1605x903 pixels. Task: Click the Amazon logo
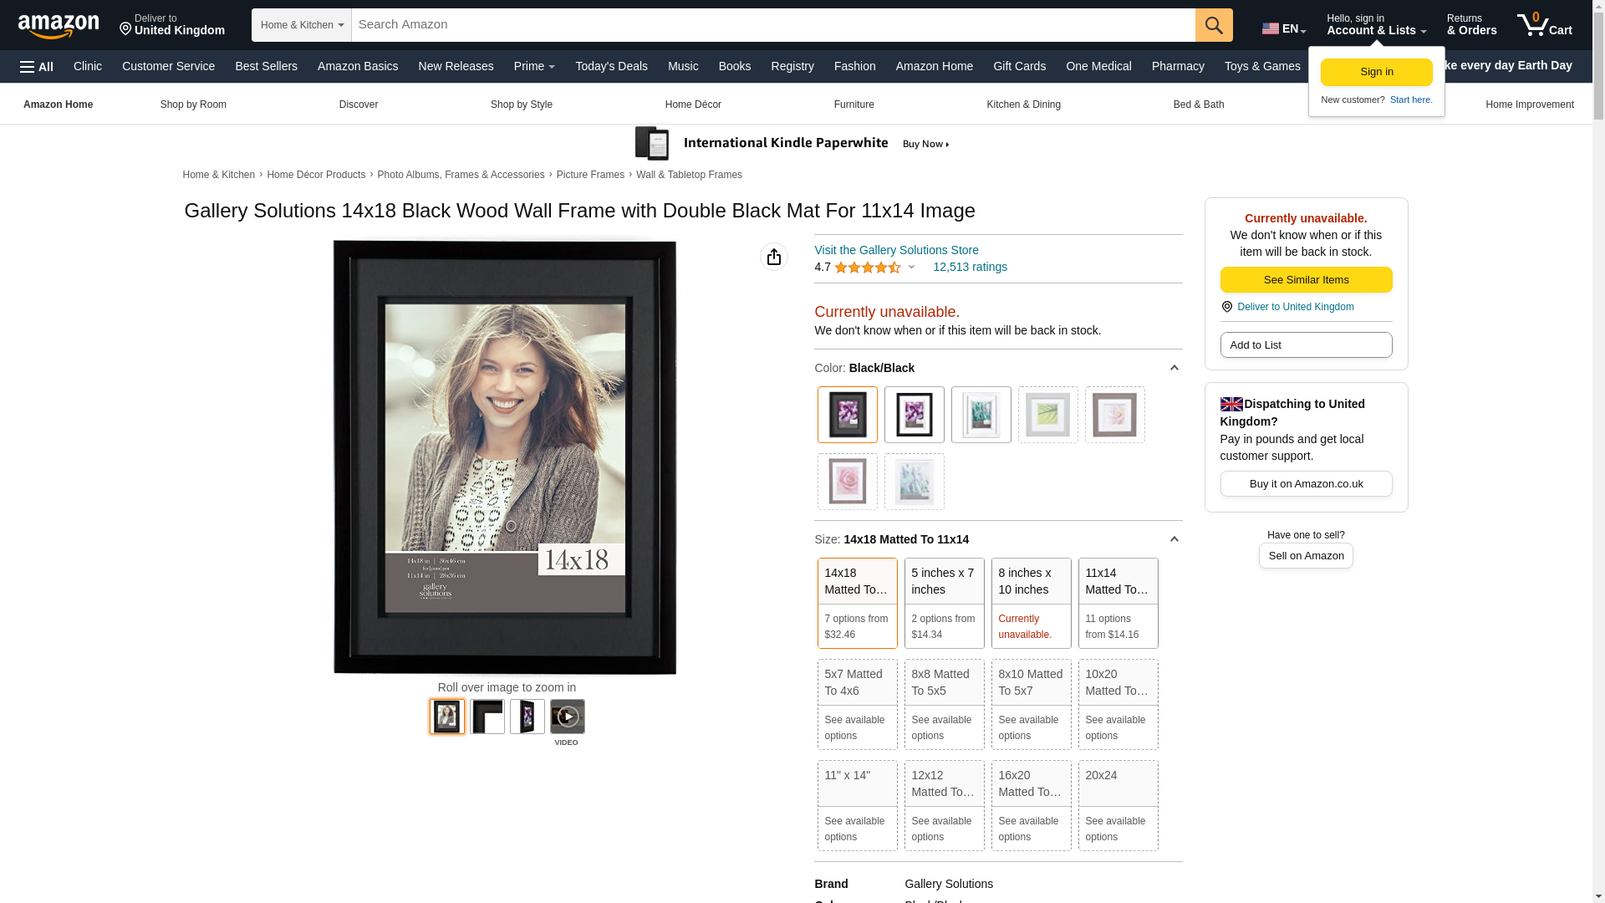[59, 26]
